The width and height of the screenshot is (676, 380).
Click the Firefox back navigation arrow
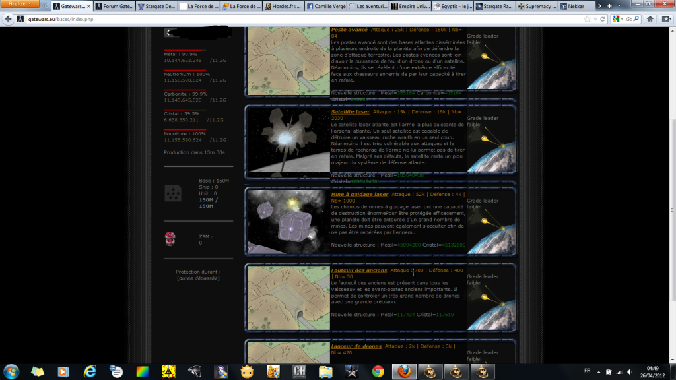9,19
